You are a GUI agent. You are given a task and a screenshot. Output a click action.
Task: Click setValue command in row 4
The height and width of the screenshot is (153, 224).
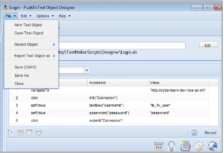38,113
